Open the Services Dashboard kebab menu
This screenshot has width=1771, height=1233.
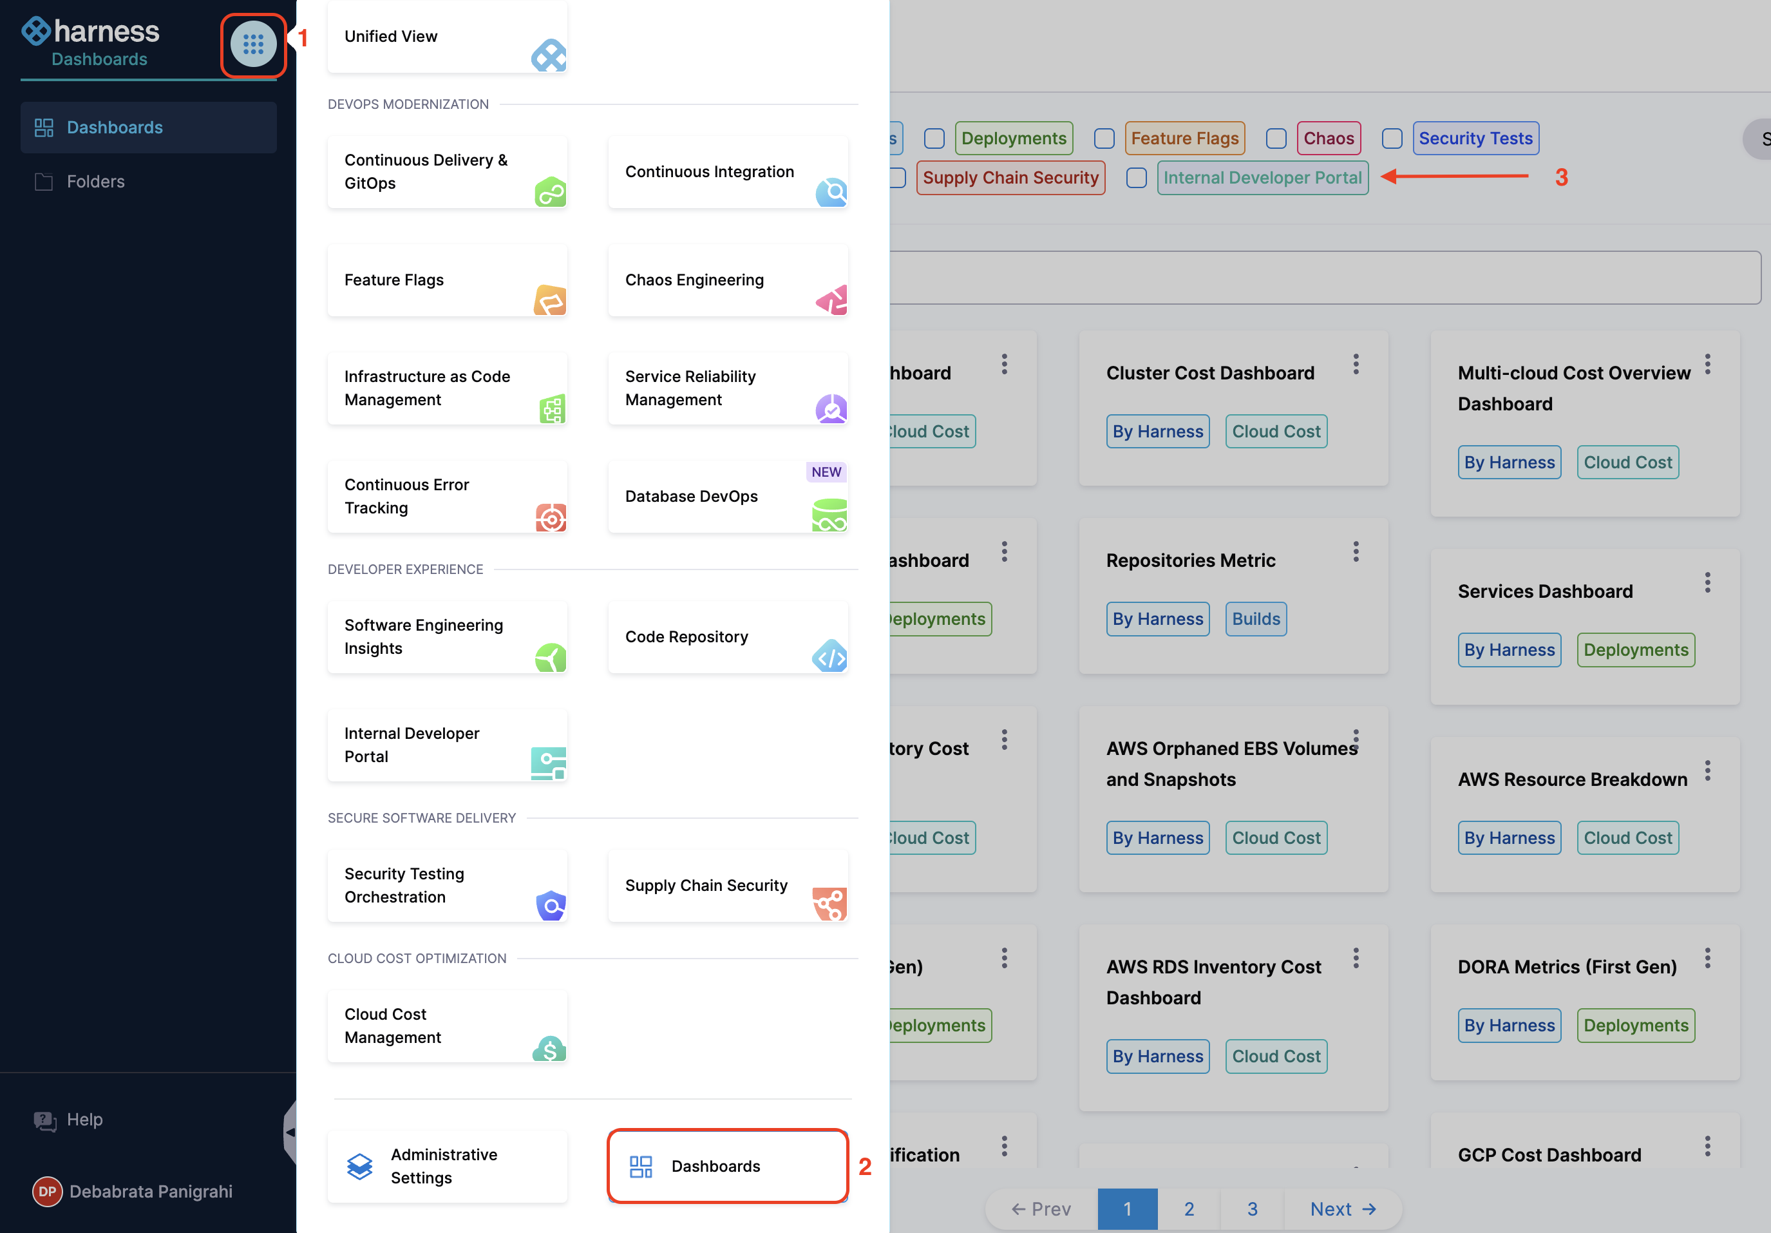[1707, 582]
